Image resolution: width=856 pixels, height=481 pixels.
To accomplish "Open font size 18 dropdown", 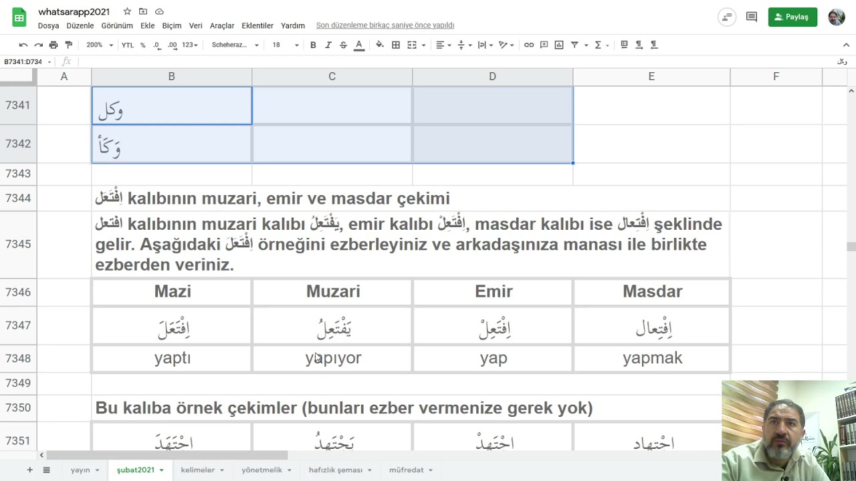I will click(x=286, y=45).
